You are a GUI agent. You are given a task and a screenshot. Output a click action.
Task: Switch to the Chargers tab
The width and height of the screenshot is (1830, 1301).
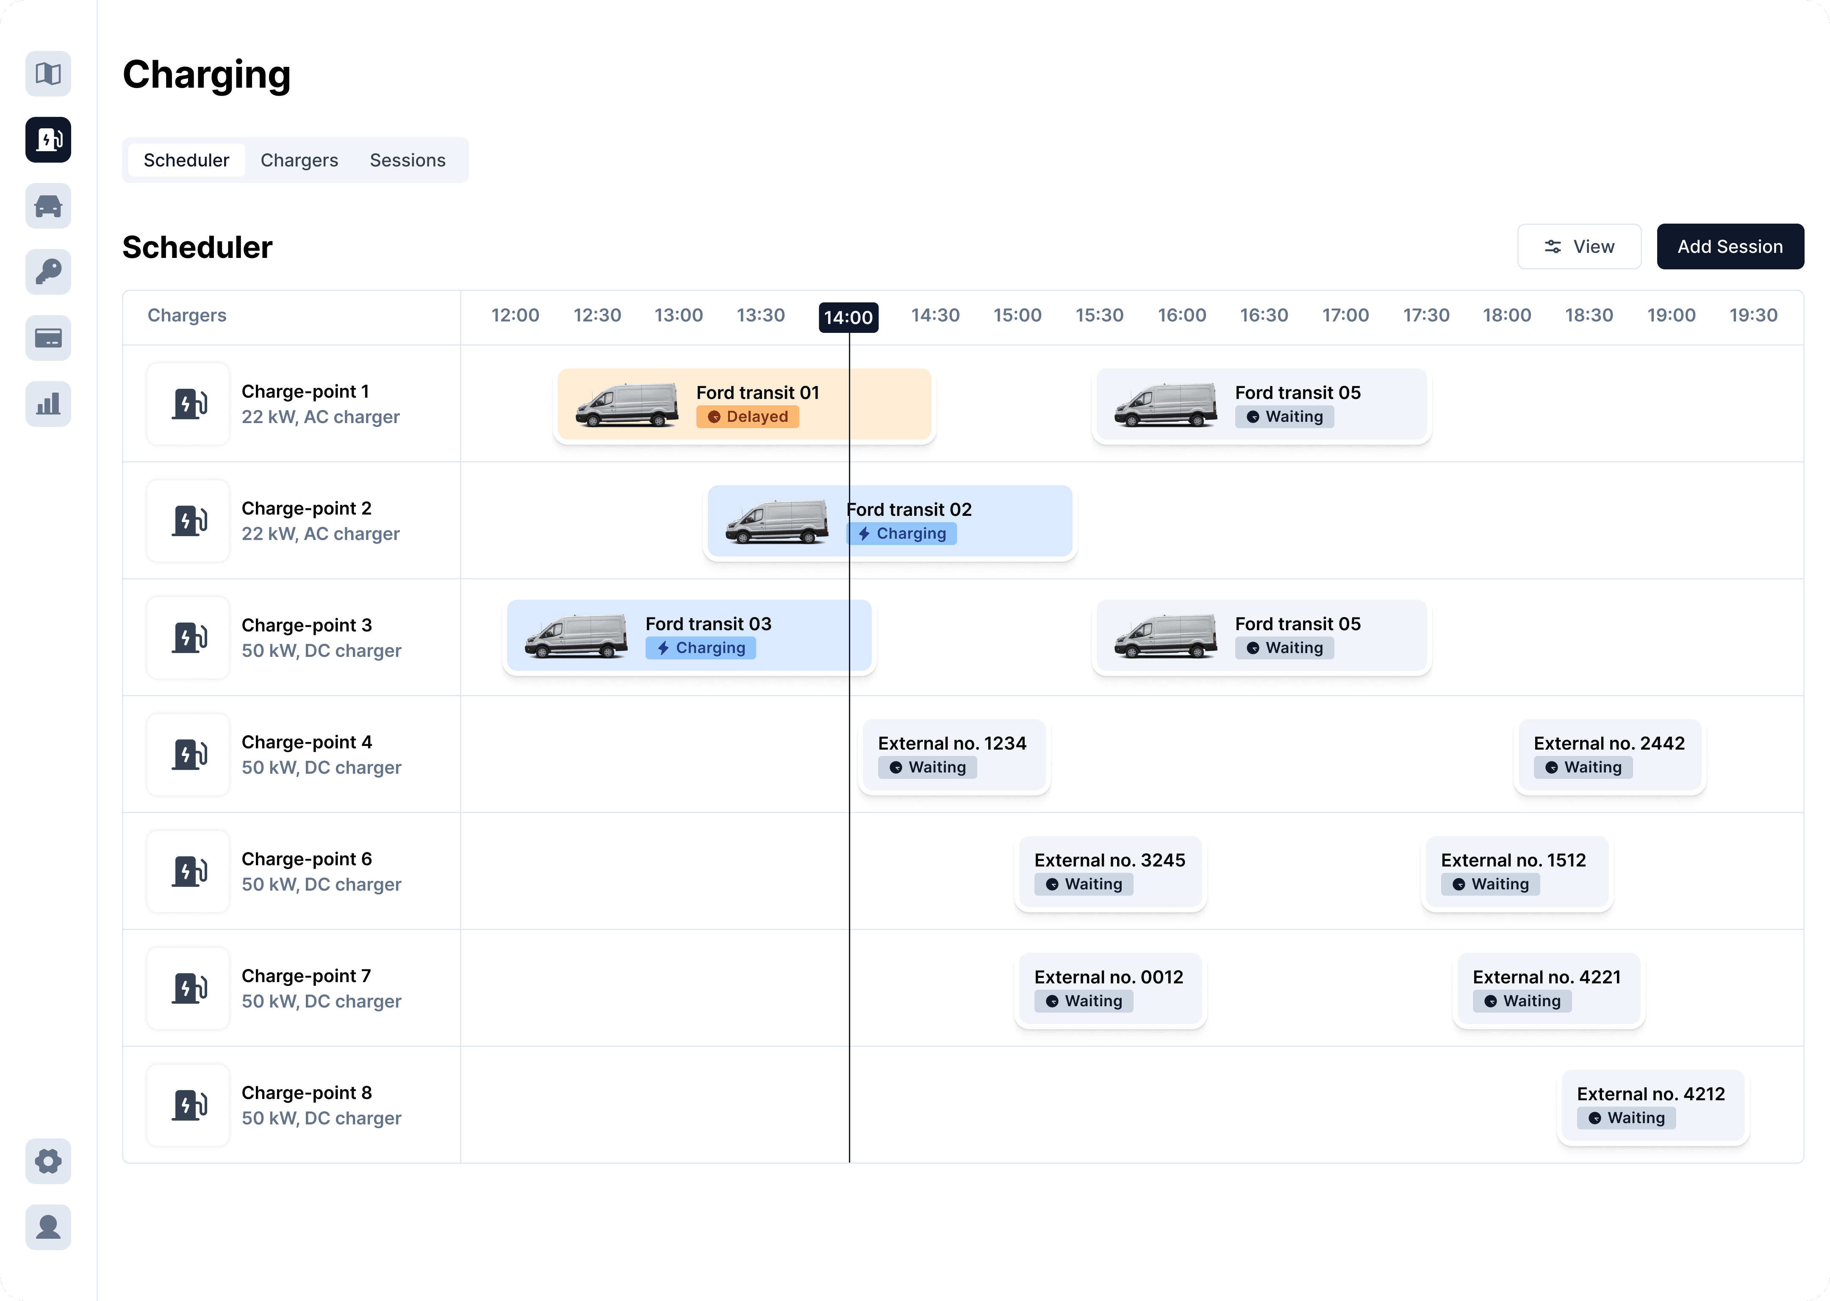point(299,160)
